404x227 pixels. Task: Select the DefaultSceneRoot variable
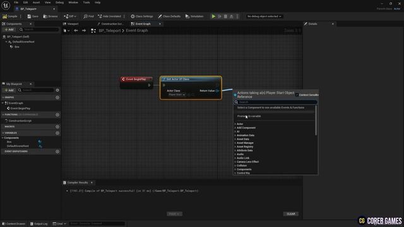(x=18, y=146)
